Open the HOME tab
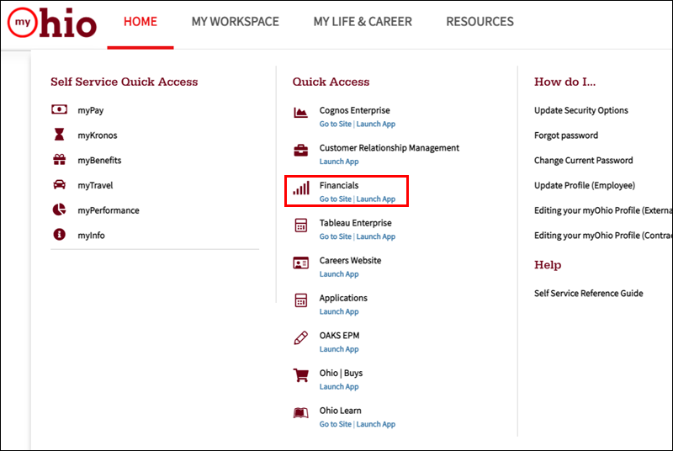 tap(140, 21)
